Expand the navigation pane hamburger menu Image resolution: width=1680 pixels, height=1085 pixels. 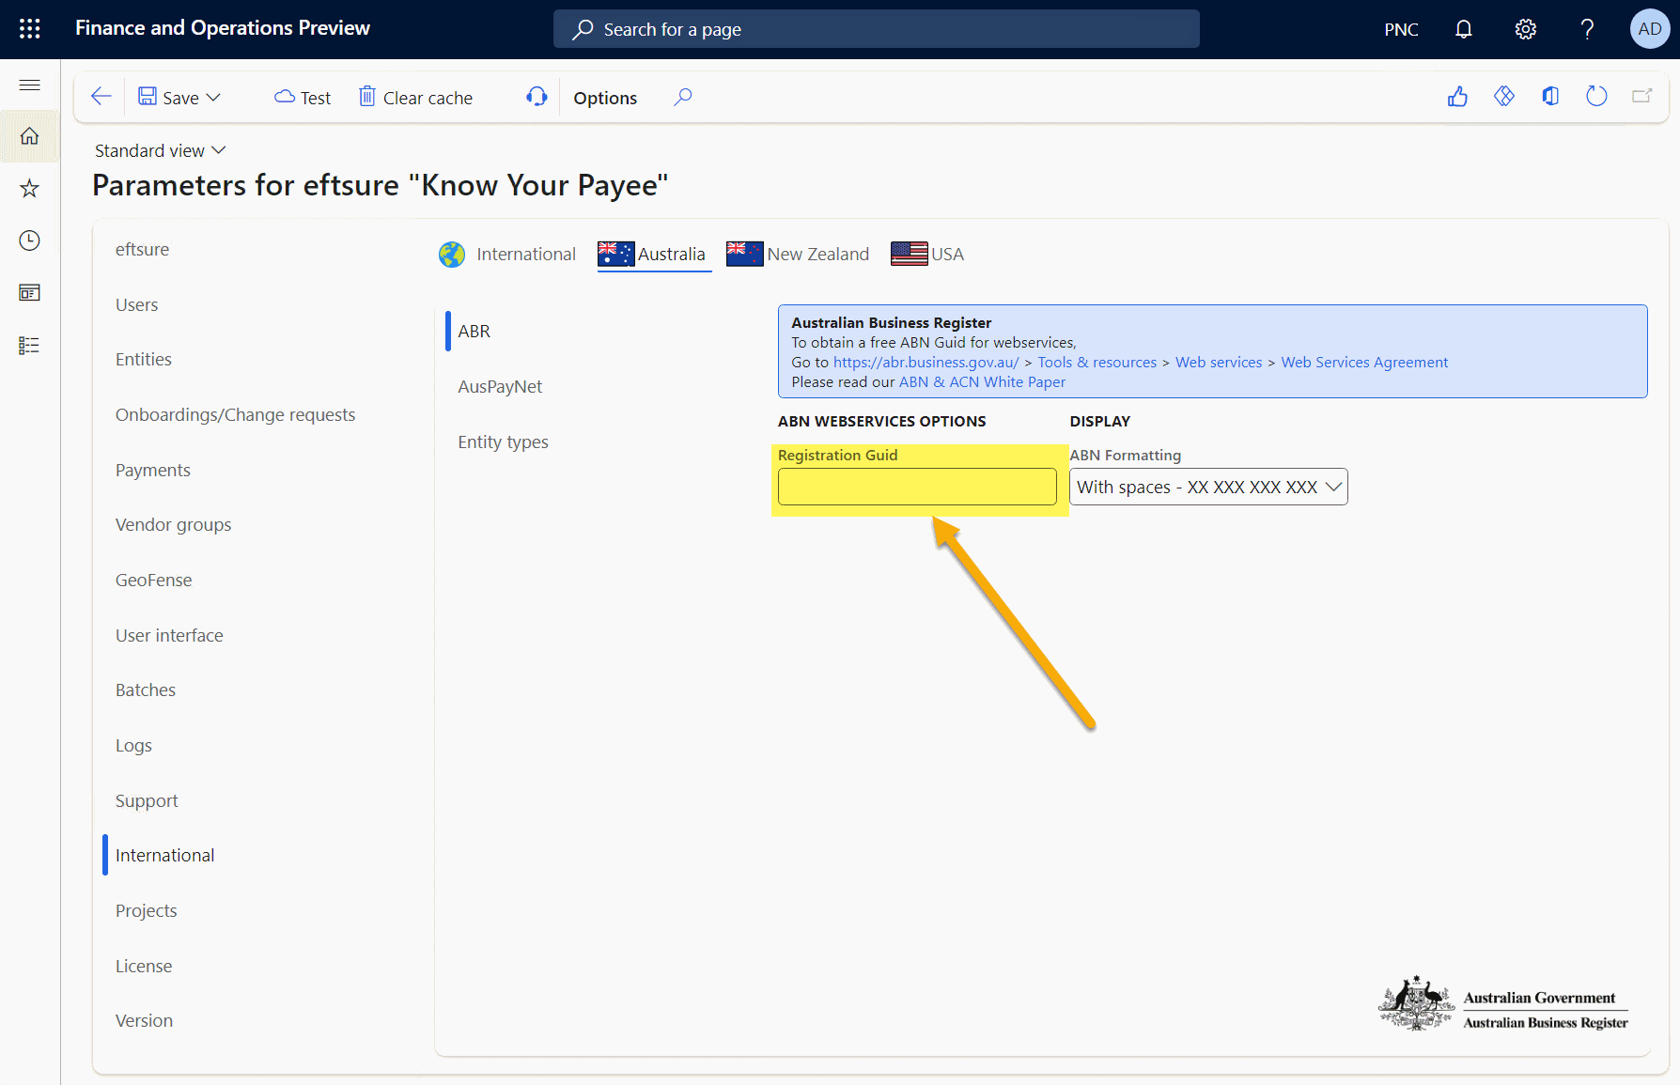(30, 85)
